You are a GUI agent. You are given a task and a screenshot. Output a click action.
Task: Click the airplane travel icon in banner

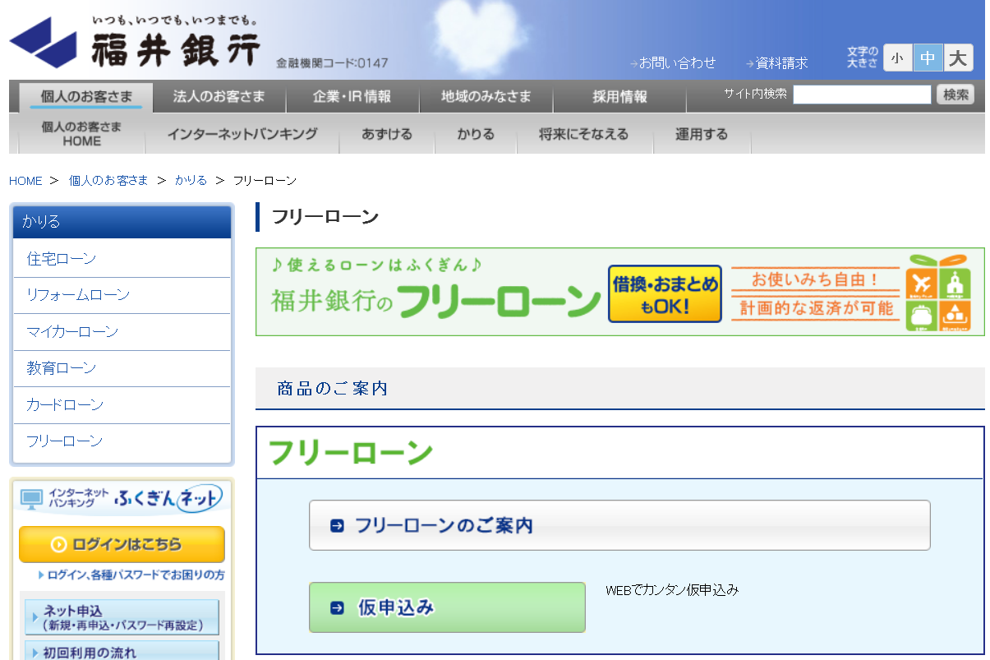[x=921, y=284]
